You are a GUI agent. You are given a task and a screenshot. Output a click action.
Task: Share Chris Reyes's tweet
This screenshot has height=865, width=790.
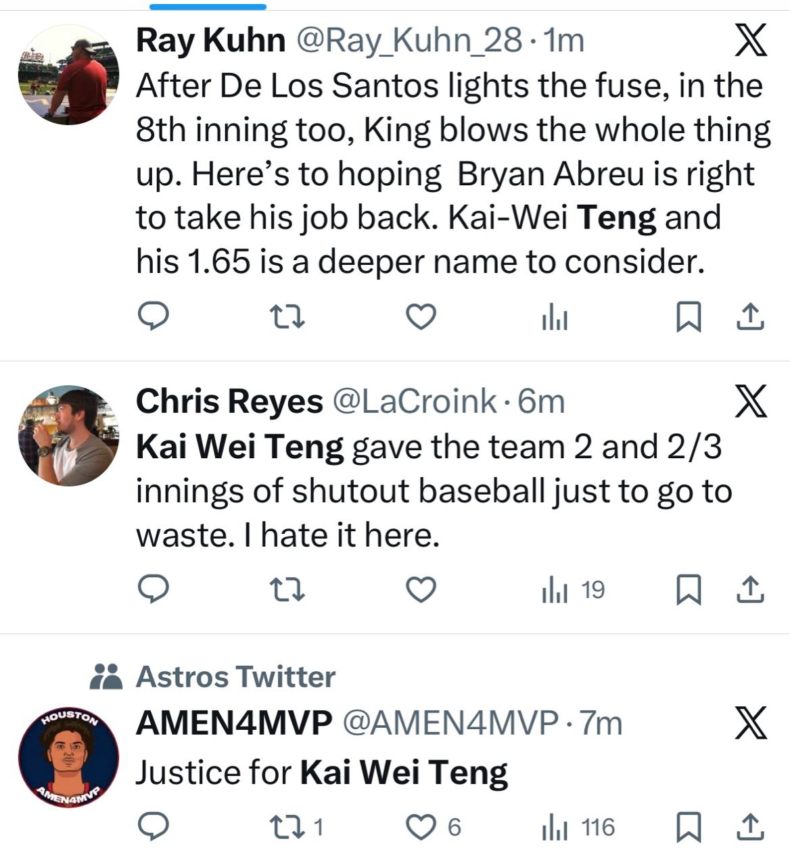coord(749,590)
